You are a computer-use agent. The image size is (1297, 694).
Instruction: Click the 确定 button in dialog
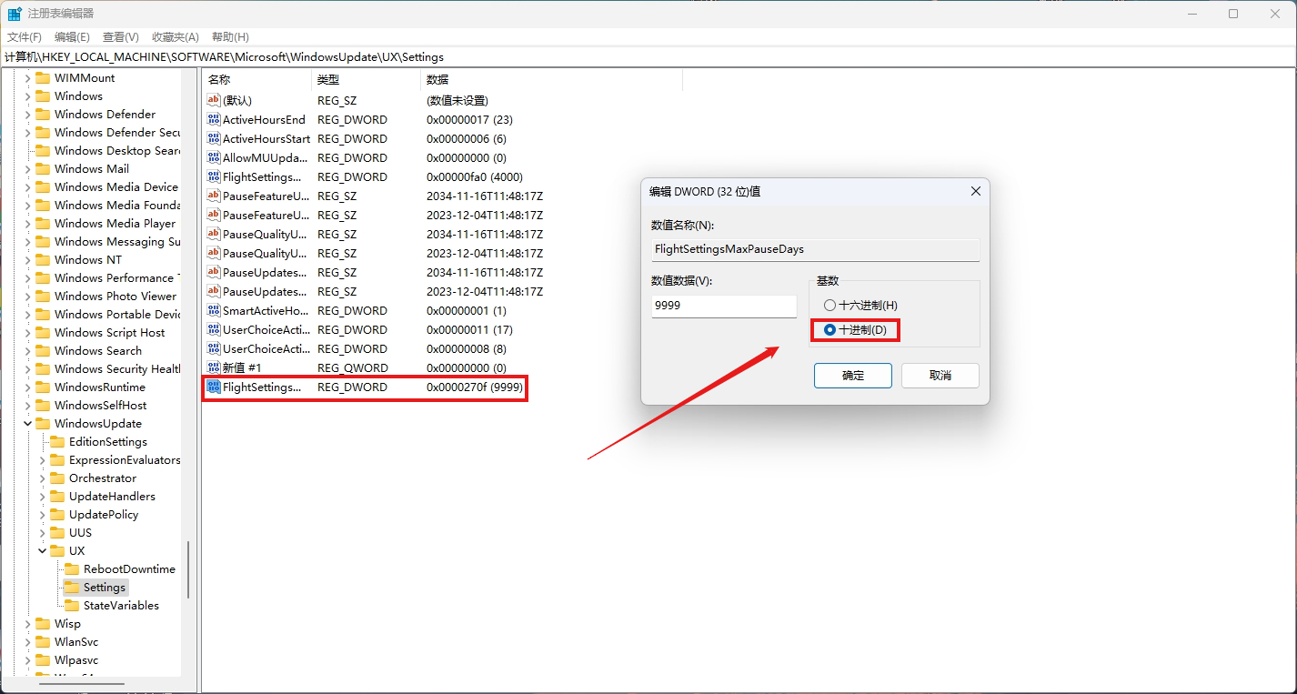pyautogui.click(x=852, y=376)
